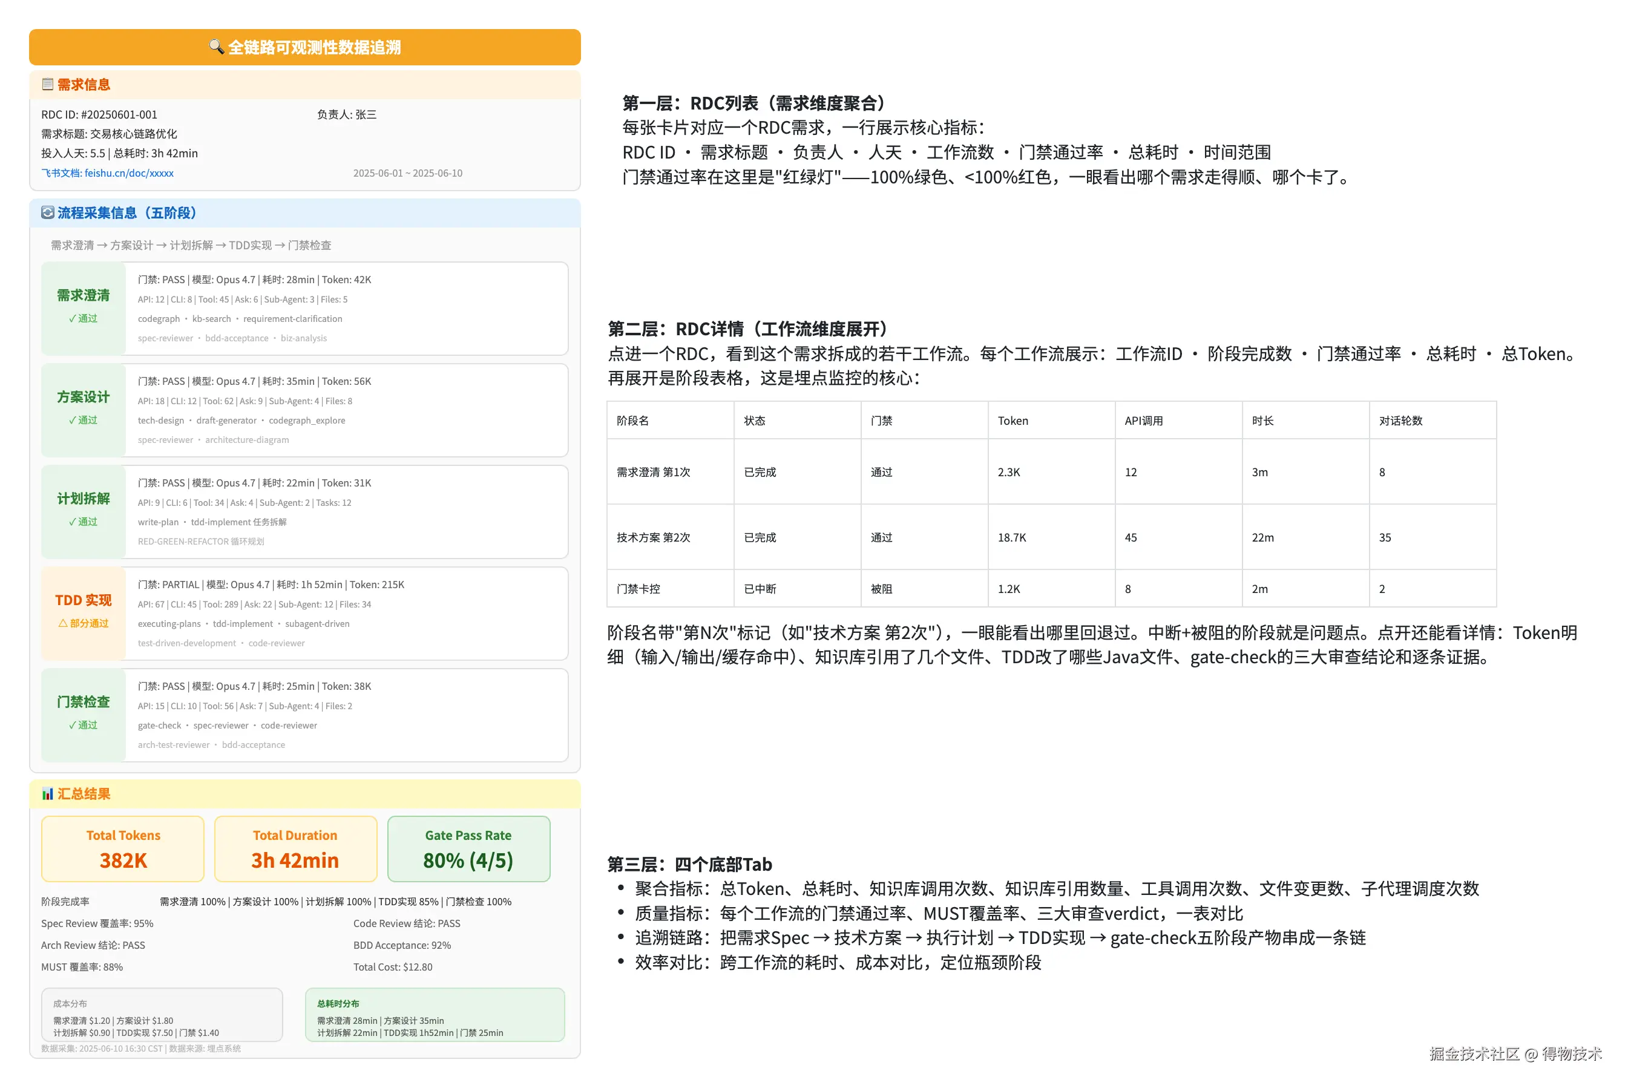
Task: Click the codegraph · kb-search skills line
Action: [240, 318]
